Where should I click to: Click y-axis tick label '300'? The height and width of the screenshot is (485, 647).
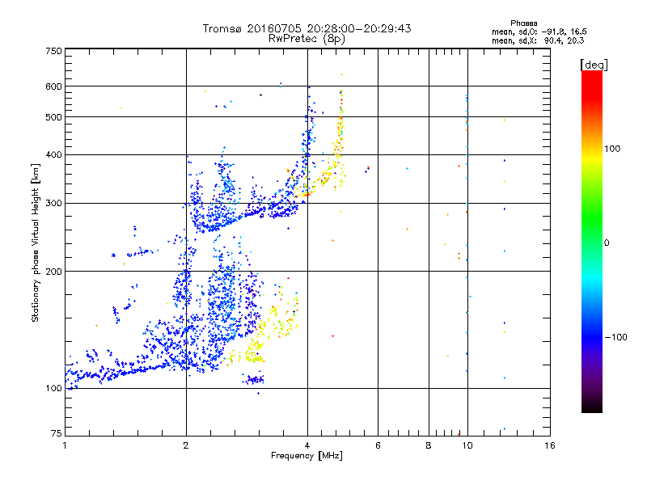(53, 203)
